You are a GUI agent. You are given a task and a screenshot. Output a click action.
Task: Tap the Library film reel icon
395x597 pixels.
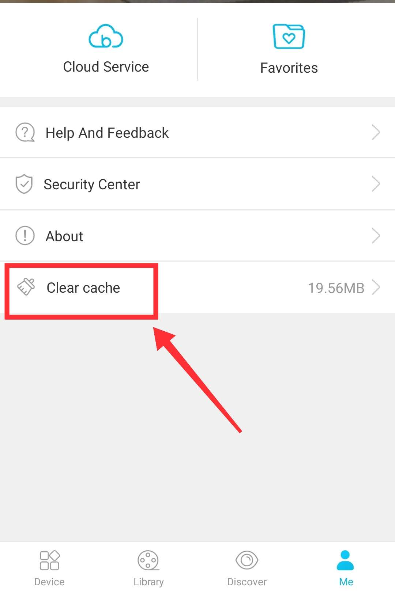point(148,560)
